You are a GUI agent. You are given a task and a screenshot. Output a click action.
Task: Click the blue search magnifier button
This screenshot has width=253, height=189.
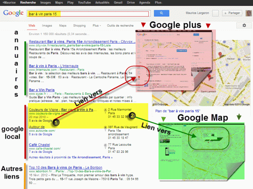[x=161, y=13]
